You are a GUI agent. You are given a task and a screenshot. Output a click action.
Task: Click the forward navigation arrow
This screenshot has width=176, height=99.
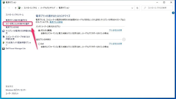coord(9,8)
